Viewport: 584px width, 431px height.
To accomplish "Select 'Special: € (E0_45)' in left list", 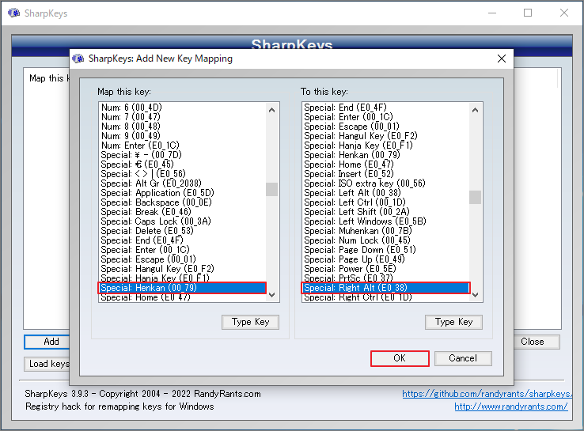I will coord(183,164).
